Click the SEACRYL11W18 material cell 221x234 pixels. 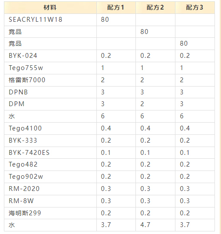click(50, 20)
